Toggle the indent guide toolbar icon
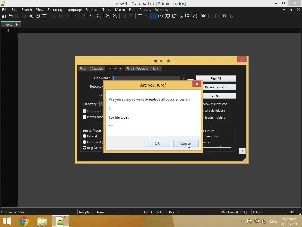 154,16
